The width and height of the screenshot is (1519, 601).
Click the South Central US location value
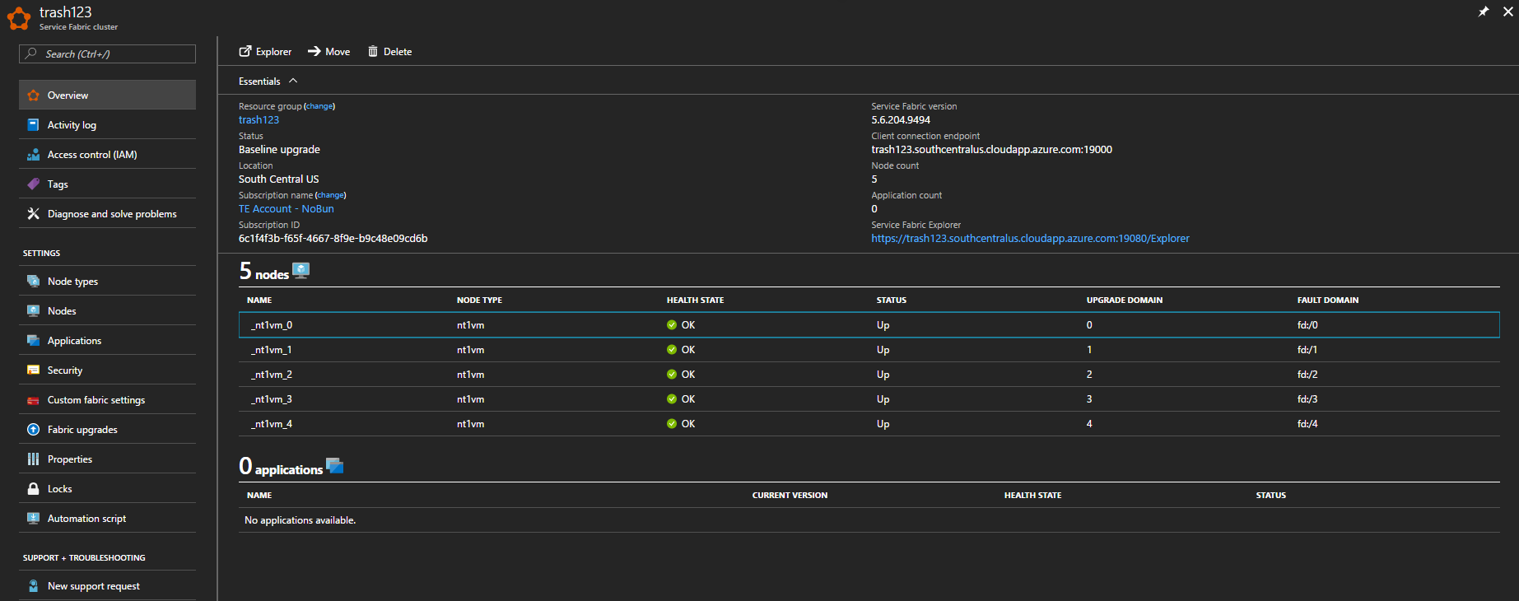pyautogui.click(x=278, y=179)
